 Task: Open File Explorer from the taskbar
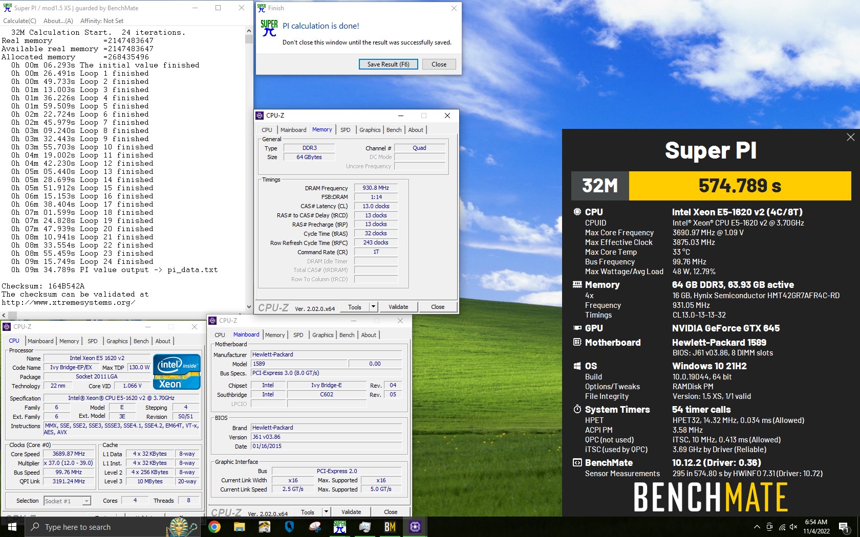(240, 527)
